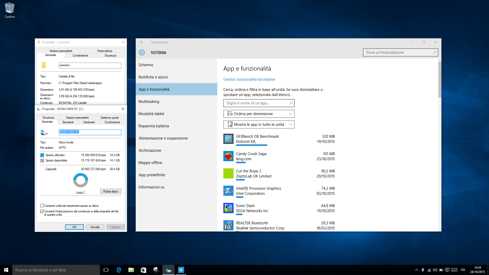
Task: Expand Mostra le app in tutte le unità dropdown
Action: 259,125
